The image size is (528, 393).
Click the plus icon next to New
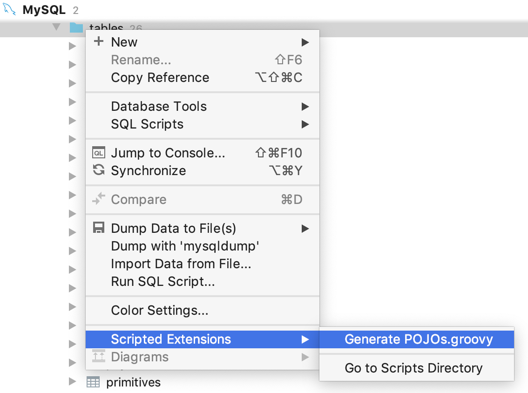pos(99,41)
